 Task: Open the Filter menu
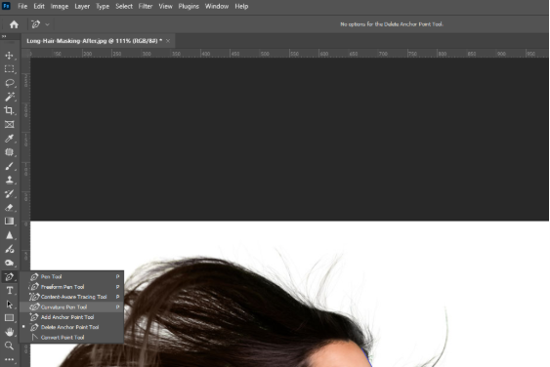tap(146, 6)
